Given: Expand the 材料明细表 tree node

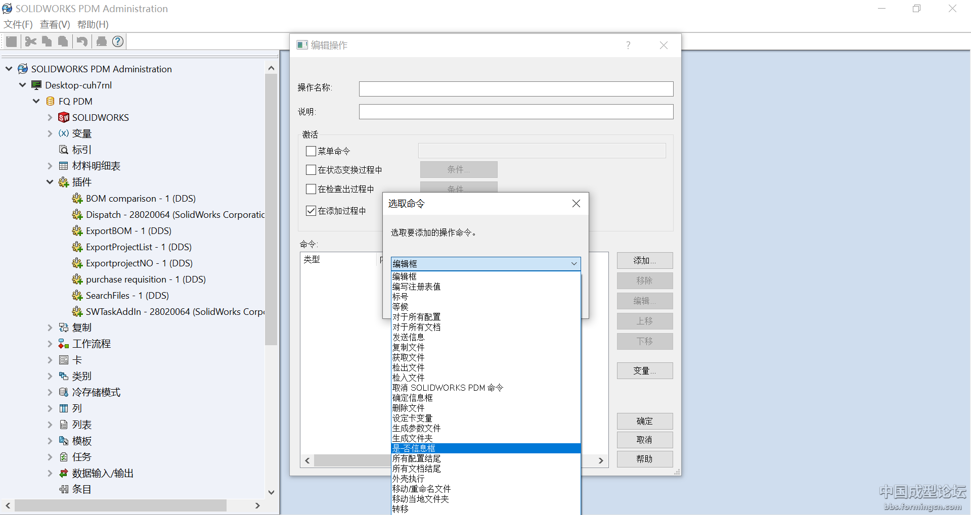Looking at the screenshot, I should 50,166.
